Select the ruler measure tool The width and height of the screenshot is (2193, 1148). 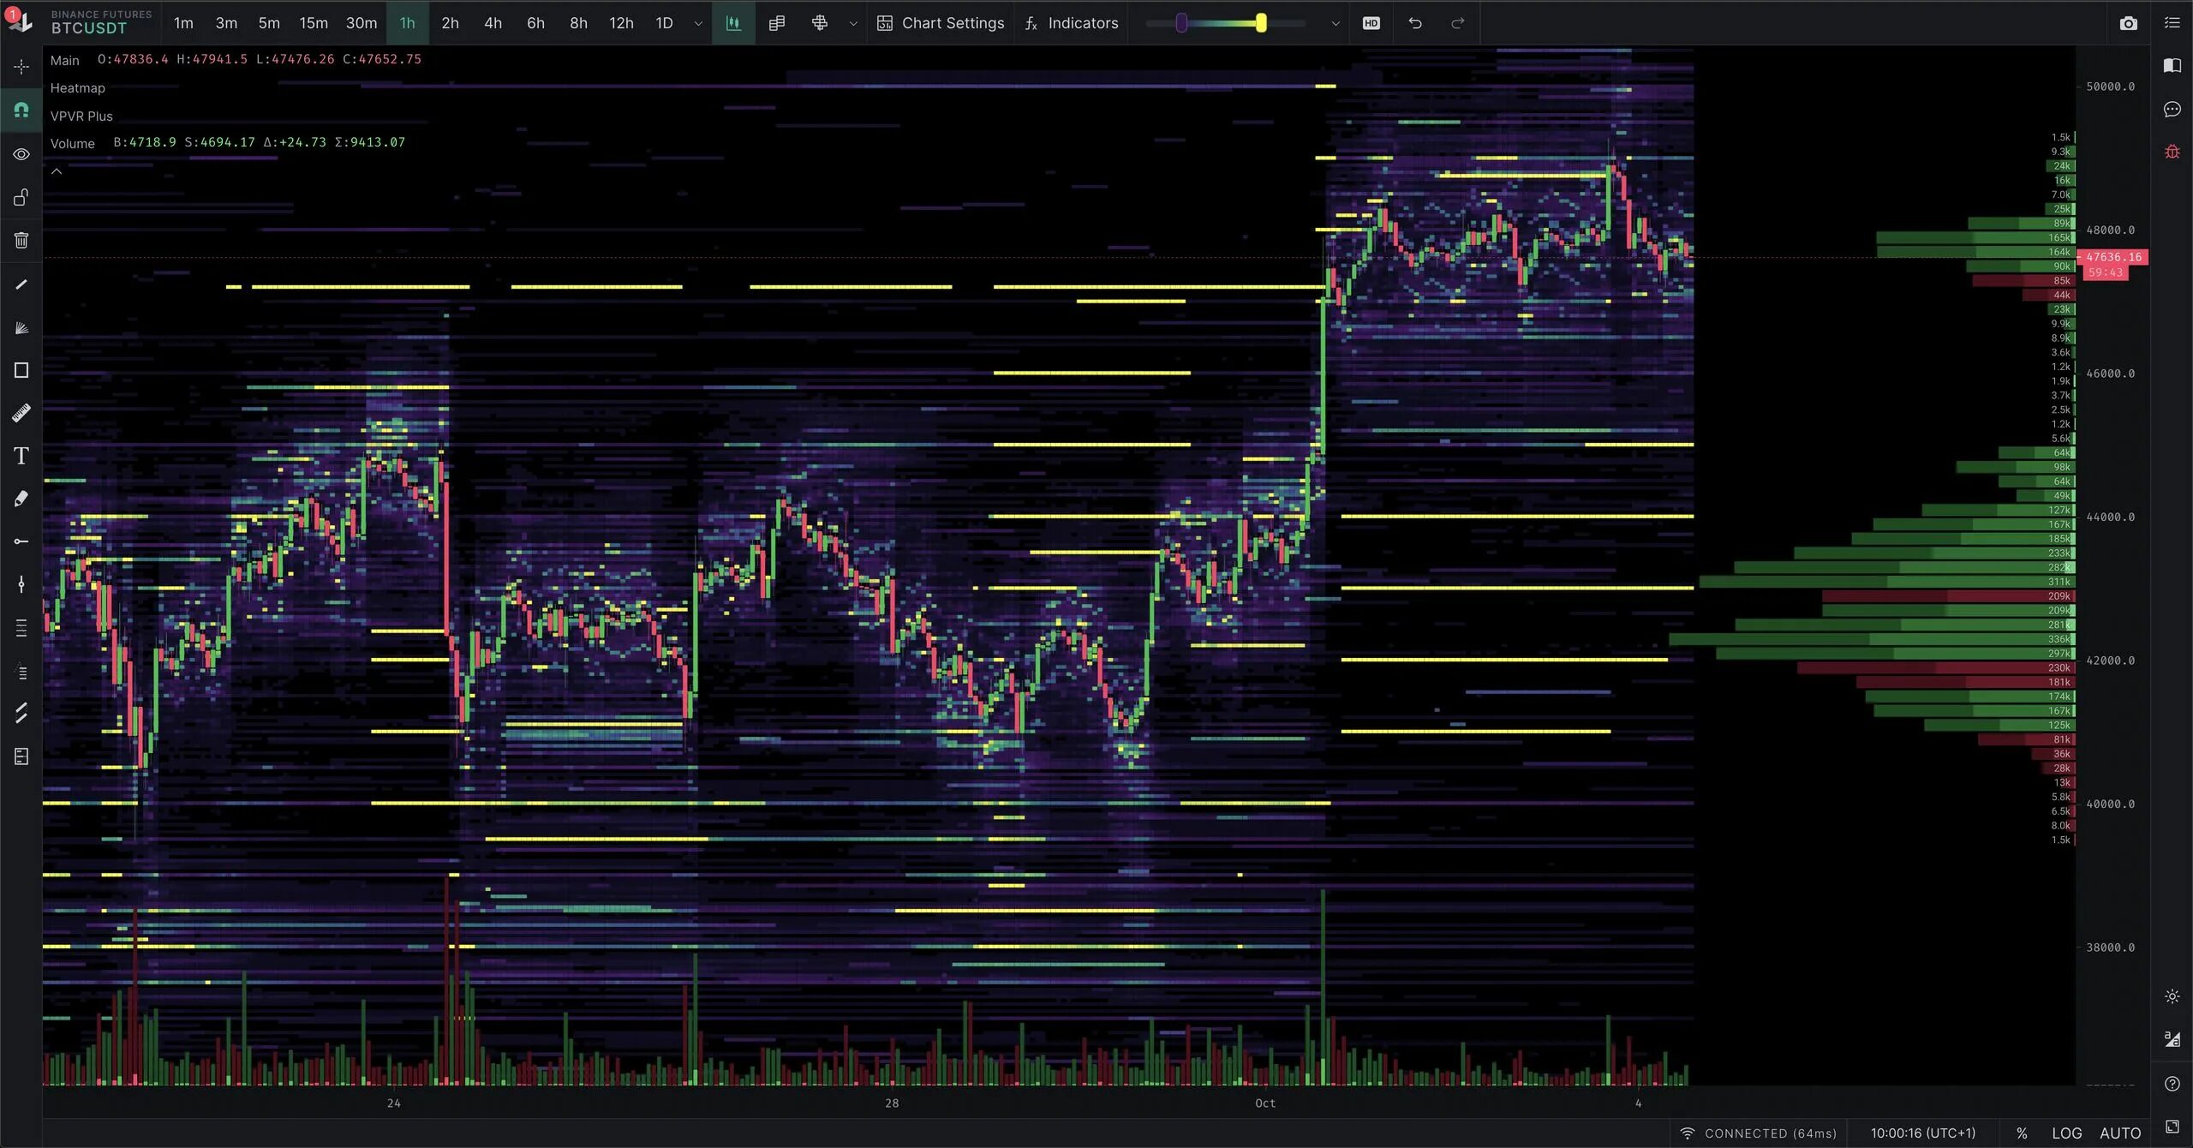pyautogui.click(x=21, y=413)
